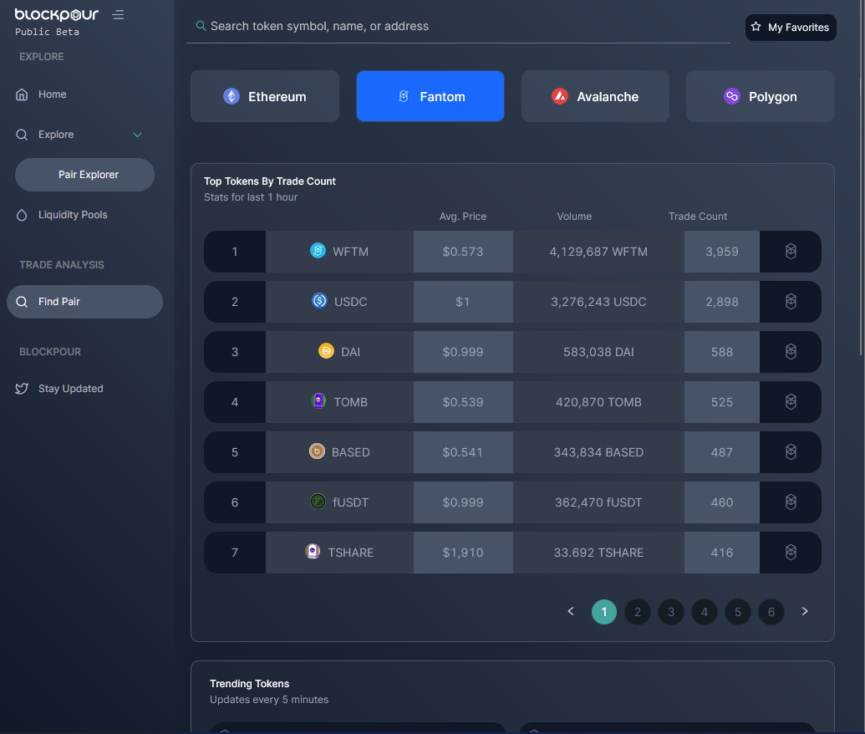Image resolution: width=865 pixels, height=734 pixels.
Task: Click the Ethereum diamond logo icon
Action: coord(232,96)
